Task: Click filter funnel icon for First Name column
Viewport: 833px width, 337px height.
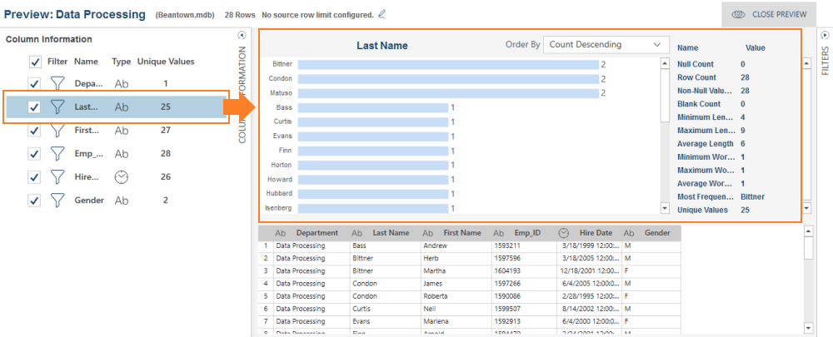Action: (x=57, y=130)
